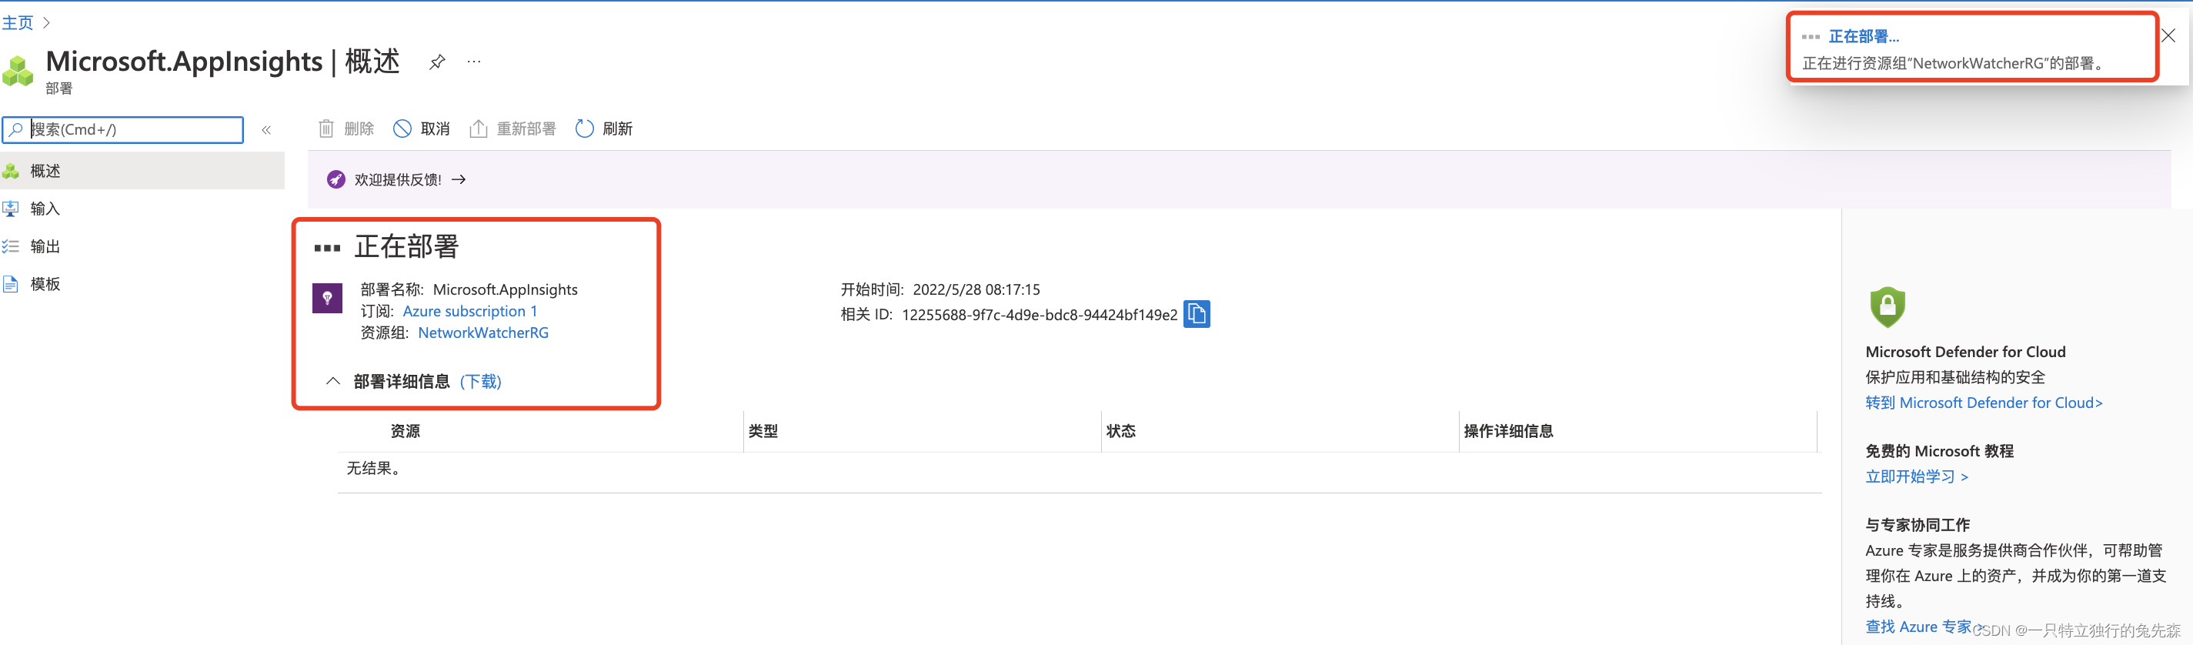Click the purple AppInsights lightbulb icon
Screen dimensions: 2193x645
pyautogui.click(x=327, y=298)
